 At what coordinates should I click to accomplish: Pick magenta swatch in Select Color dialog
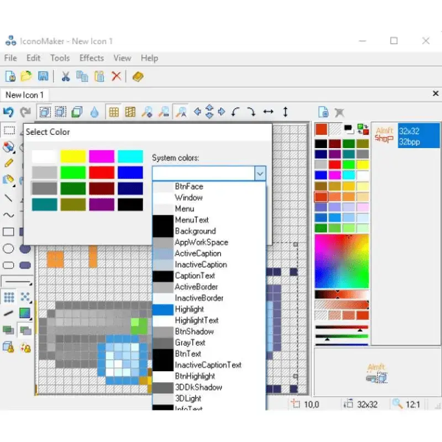[x=102, y=156]
